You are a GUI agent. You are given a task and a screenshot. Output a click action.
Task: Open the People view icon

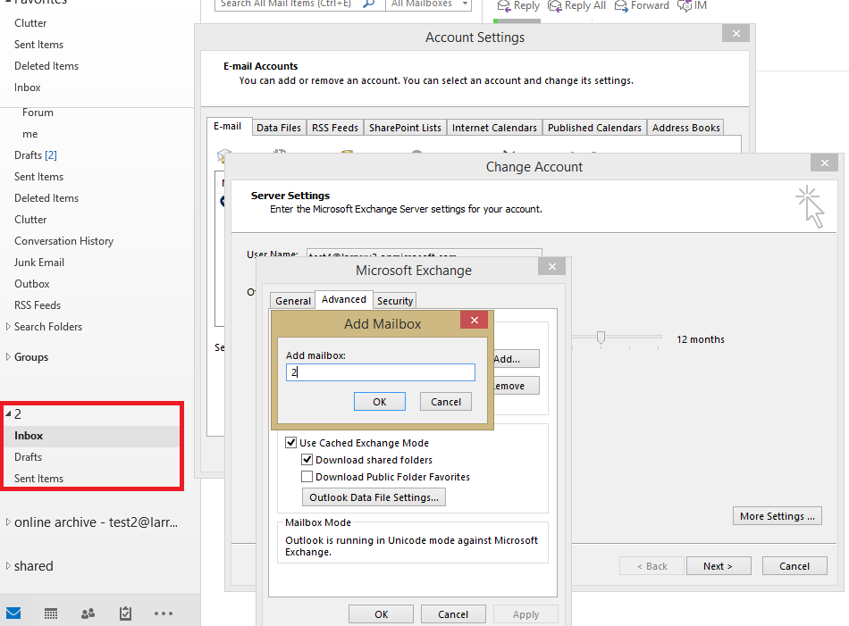[x=88, y=613]
